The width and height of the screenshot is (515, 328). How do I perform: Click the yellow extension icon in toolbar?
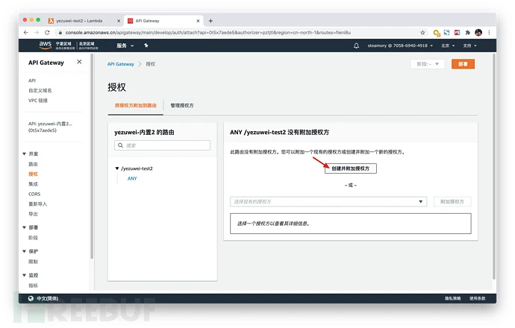point(437,33)
